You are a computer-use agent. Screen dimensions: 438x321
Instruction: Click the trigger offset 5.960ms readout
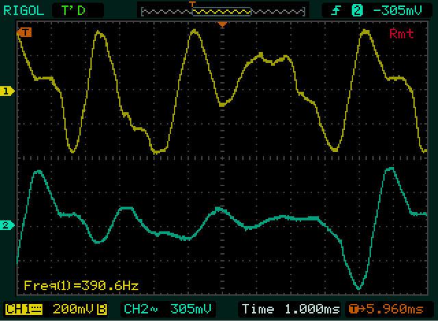(388, 309)
